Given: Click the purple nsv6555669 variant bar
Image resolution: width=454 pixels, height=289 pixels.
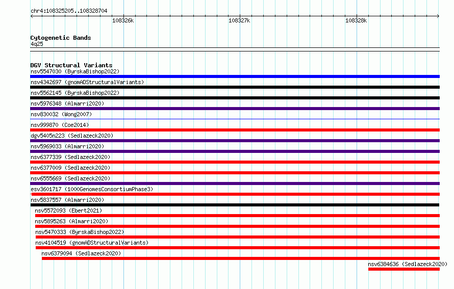Looking at the screenshot, I should pos(235,183).
